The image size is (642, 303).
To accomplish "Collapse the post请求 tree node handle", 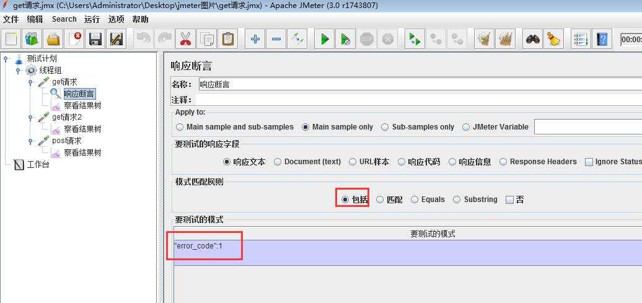I will (x=30, y=141).
